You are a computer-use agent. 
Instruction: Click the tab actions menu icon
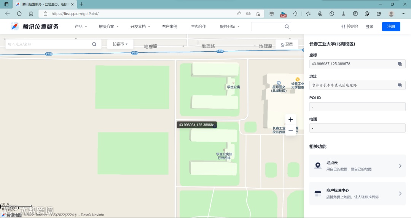pyautogui.click(x=6, y=4)
